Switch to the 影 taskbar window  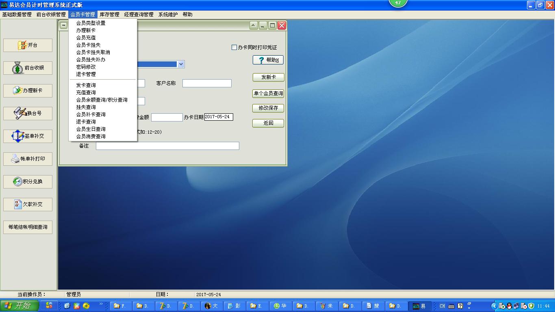coord(234,306)
